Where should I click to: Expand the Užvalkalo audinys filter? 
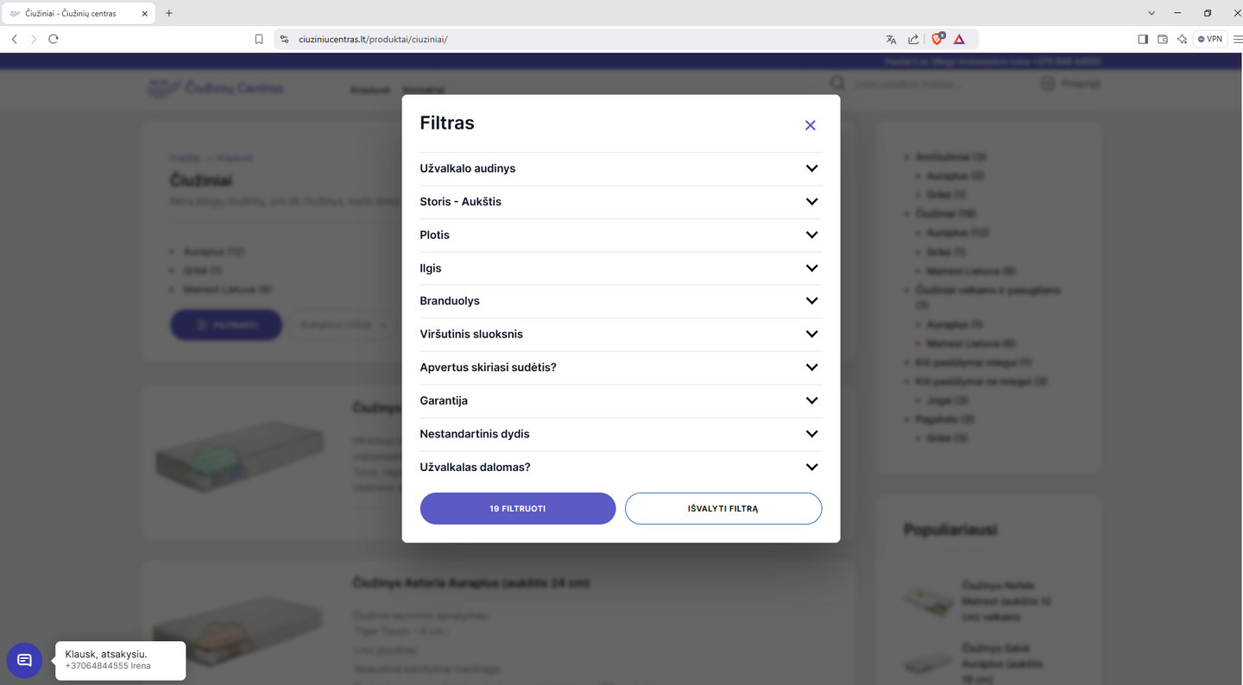[x=621, y=168]
